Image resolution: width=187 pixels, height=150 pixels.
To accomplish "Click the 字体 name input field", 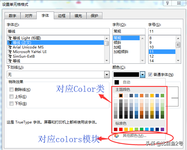I will [x=58, y=31].
